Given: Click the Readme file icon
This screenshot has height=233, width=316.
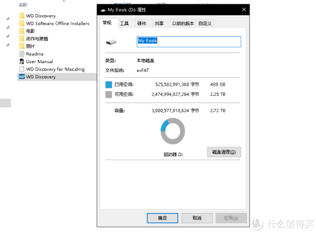Looking at the screenshot, I should click(22, 54).
